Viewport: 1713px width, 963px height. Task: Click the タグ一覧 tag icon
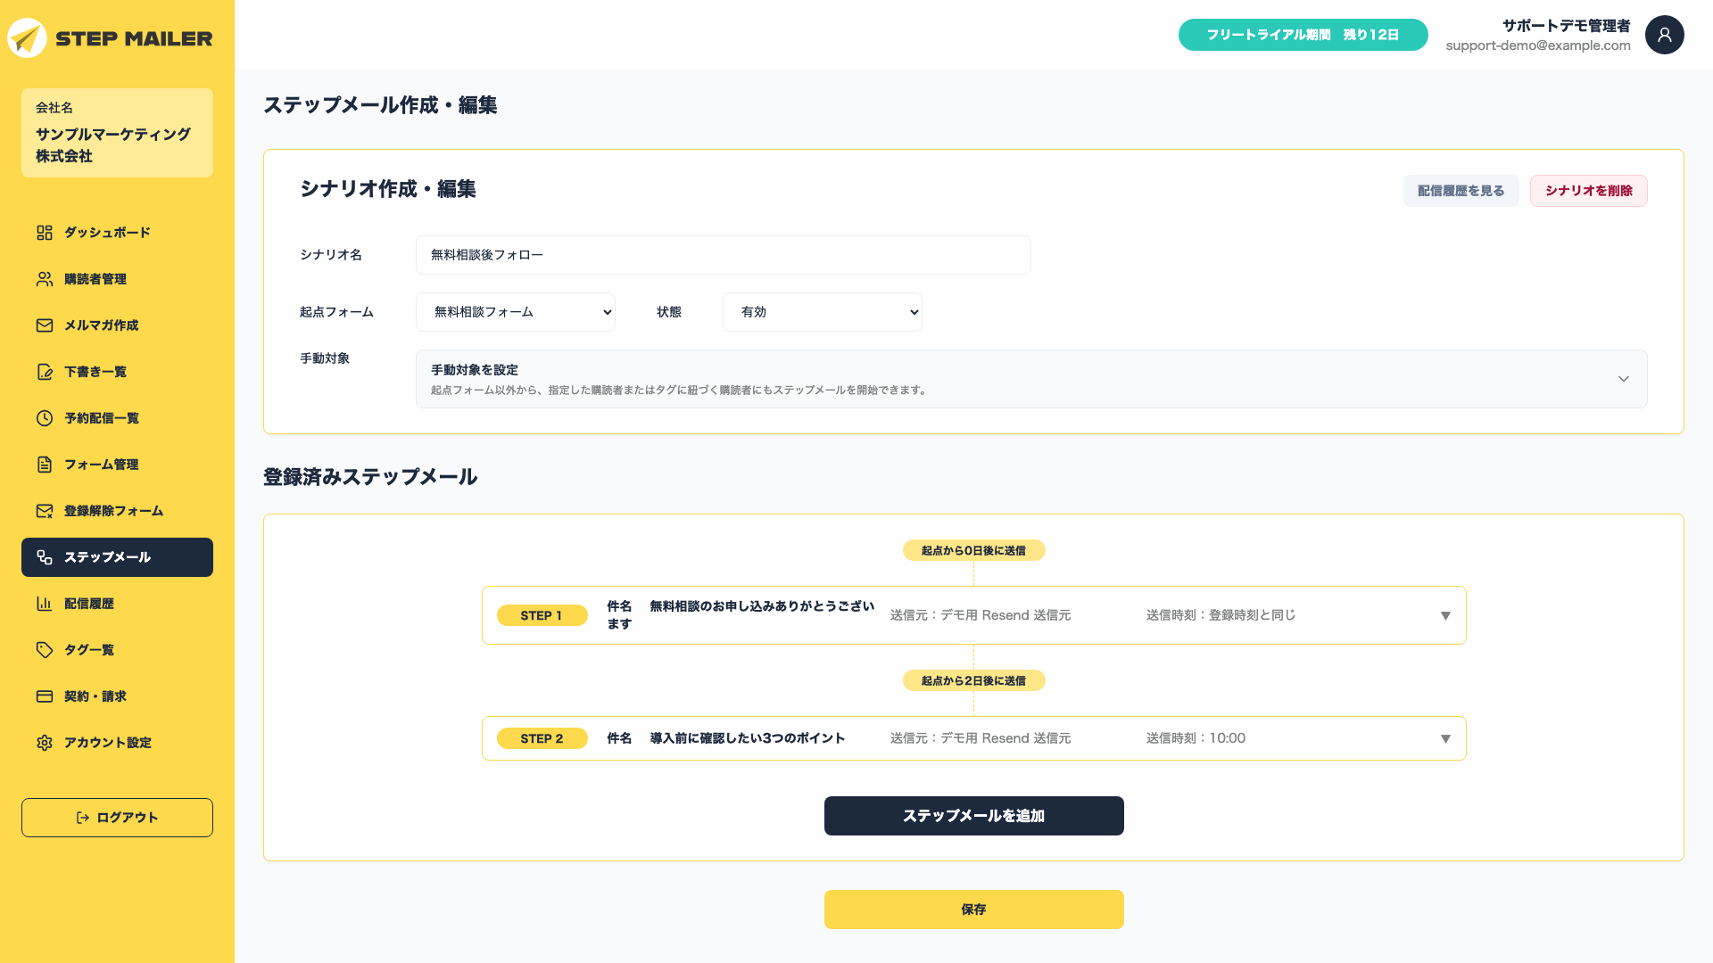pyautogui.click(x=45, y=650)
